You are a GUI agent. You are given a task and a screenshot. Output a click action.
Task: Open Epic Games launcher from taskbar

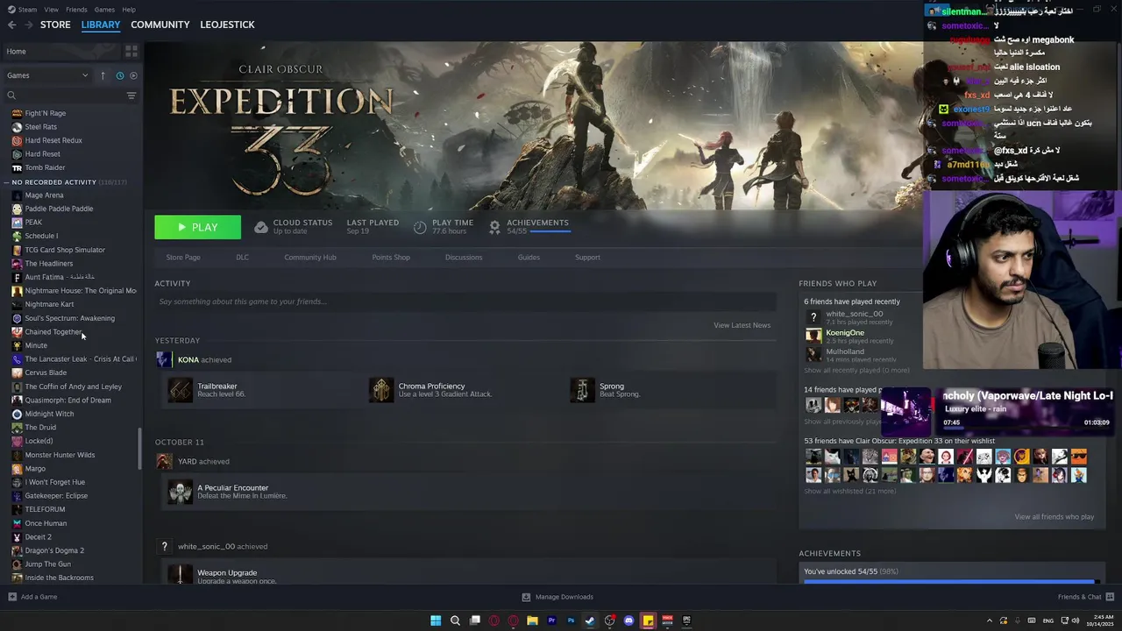click(686, 620)
